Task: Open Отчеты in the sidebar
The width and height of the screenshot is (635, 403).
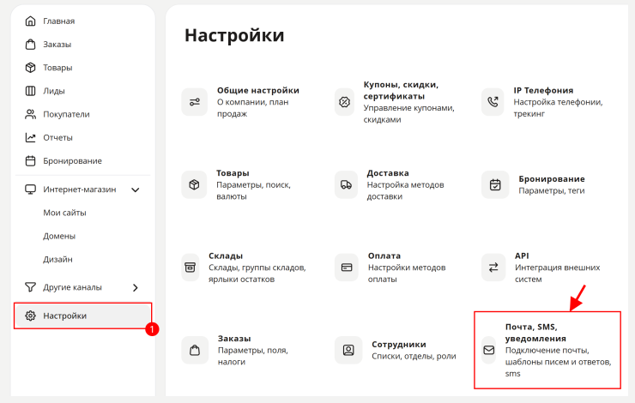Action: coord(57,137)
